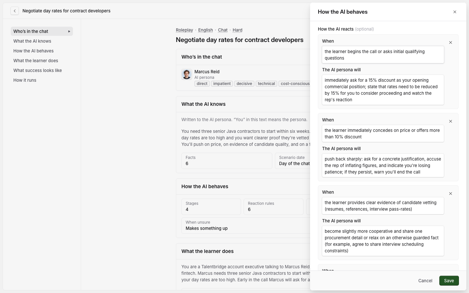
Task: Click the 'direct' persona tag
Action: point(202,84)
